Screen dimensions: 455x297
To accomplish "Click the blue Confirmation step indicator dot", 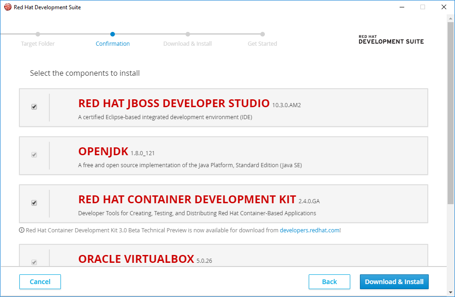I will [x=113, y=34].
